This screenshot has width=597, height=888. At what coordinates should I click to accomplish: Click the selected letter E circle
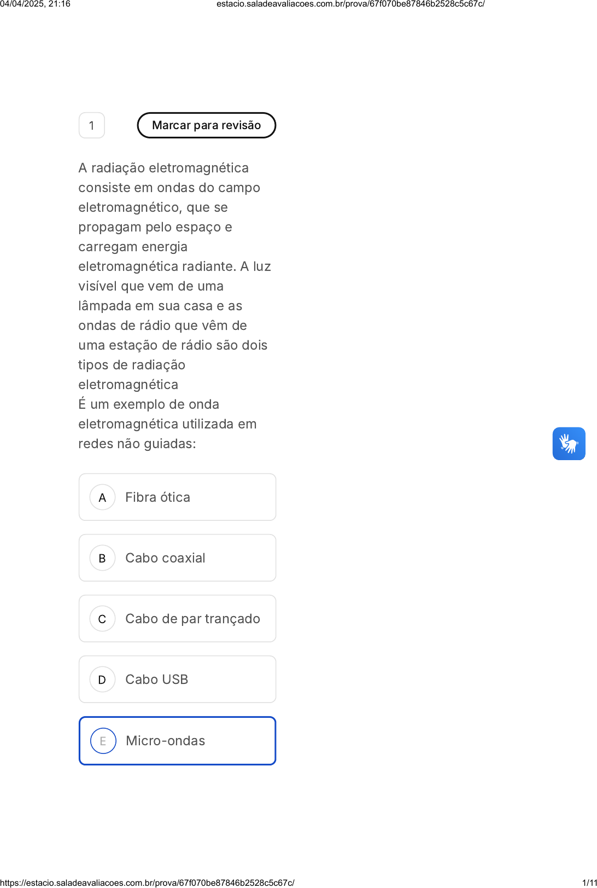(103, 741)
